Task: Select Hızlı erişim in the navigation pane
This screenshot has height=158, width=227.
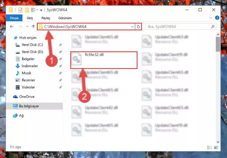Action: (28, 38)
